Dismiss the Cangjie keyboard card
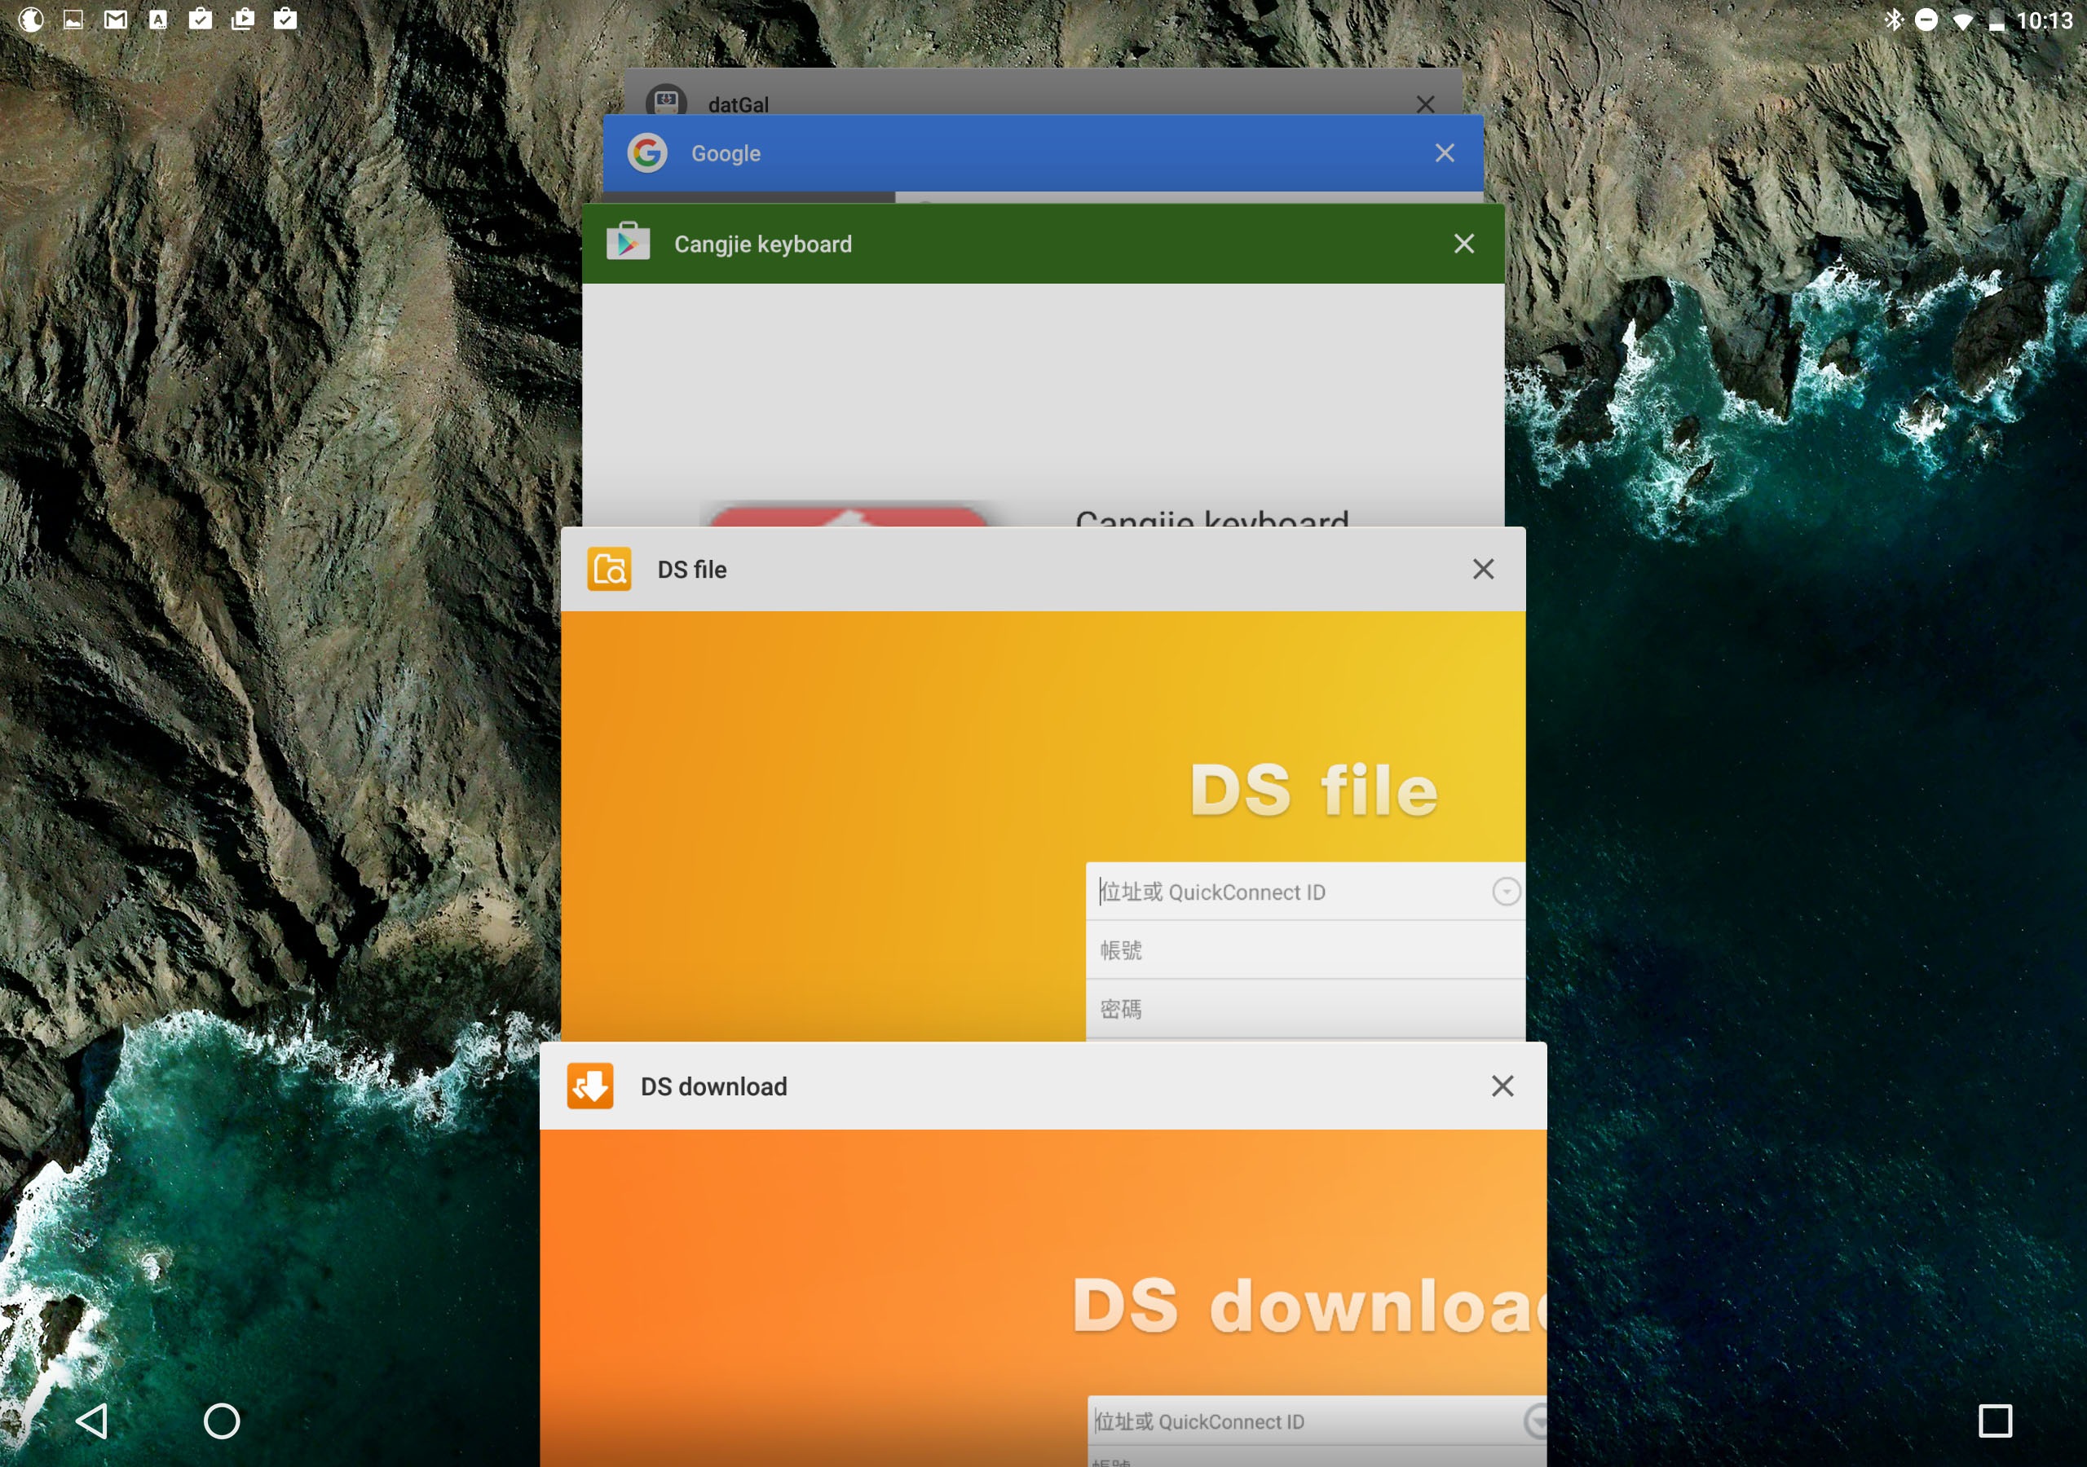Image resolution: width=2087 pixels, height=1467 pixels. coord(1463,244)
